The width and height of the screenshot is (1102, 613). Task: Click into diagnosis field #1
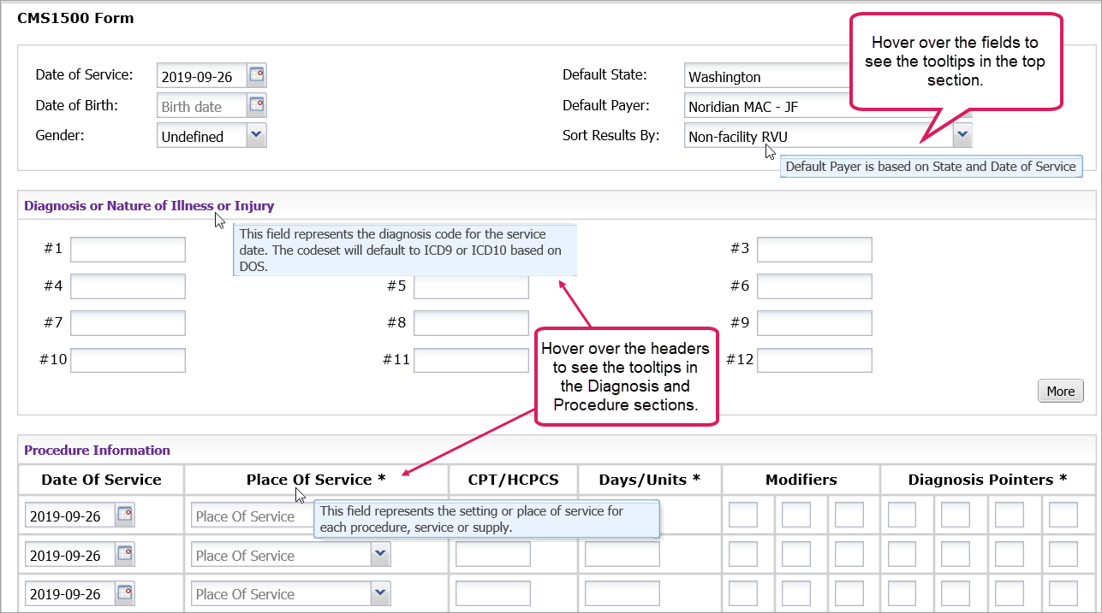pyautogui.click(x=128, y=250)
